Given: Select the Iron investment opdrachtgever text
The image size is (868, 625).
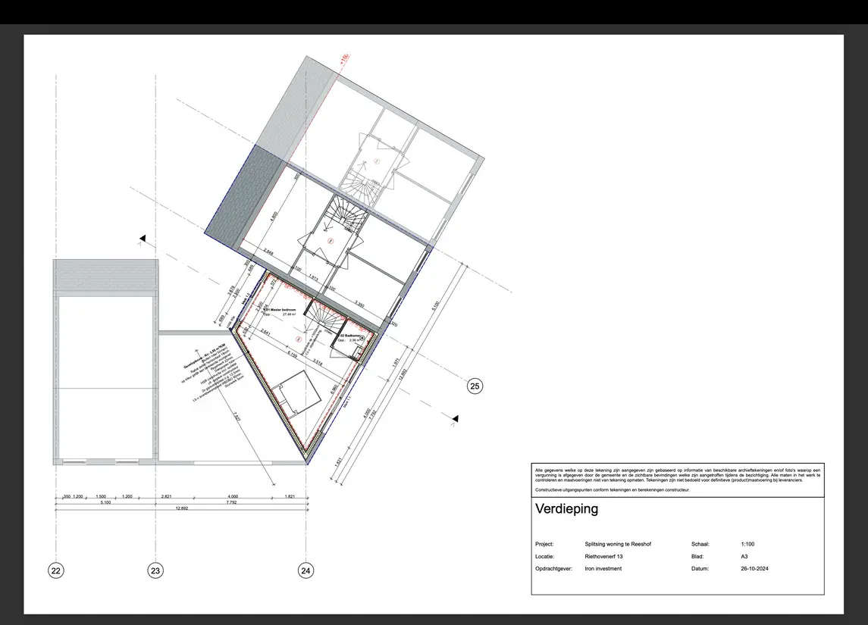Looking at the screenshot, I should tap(603, 568).
